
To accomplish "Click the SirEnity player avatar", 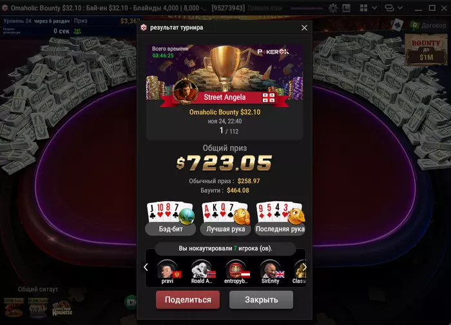I will pos(271,270).
